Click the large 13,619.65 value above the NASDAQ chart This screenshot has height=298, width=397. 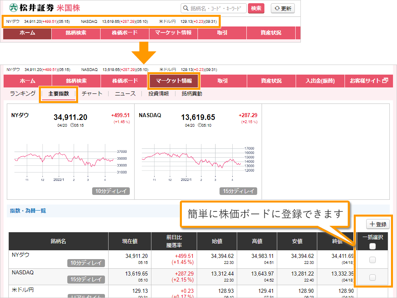pyautogui.click(x=198, y=118)
